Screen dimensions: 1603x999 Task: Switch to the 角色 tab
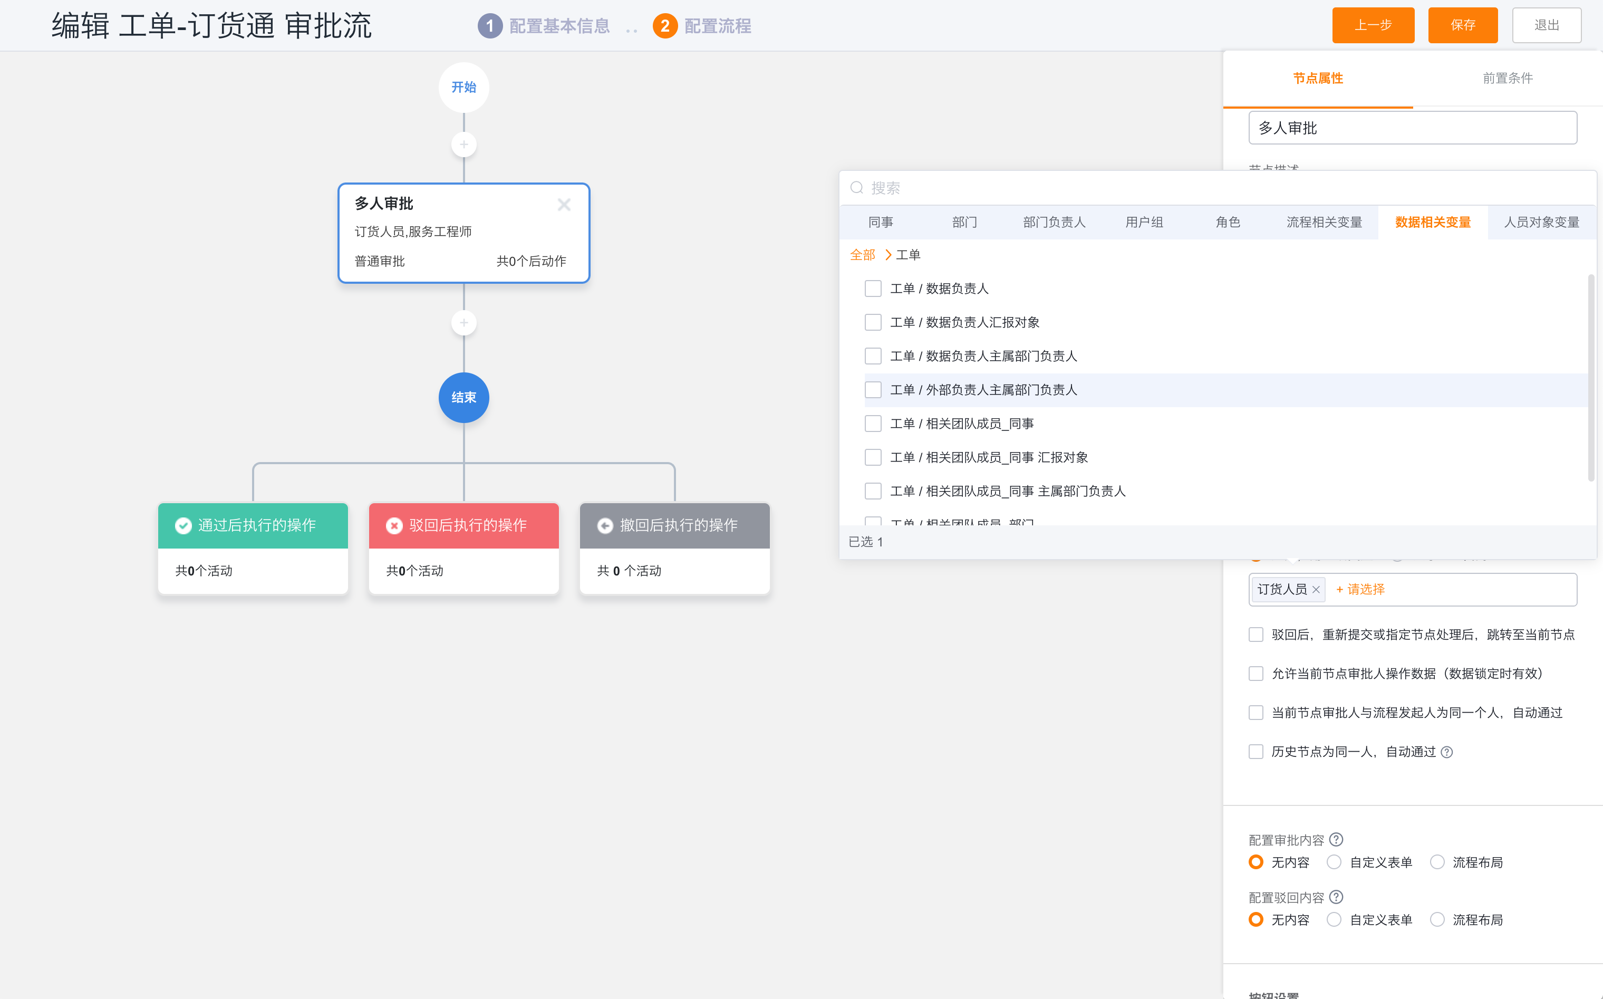[1228, 222]
